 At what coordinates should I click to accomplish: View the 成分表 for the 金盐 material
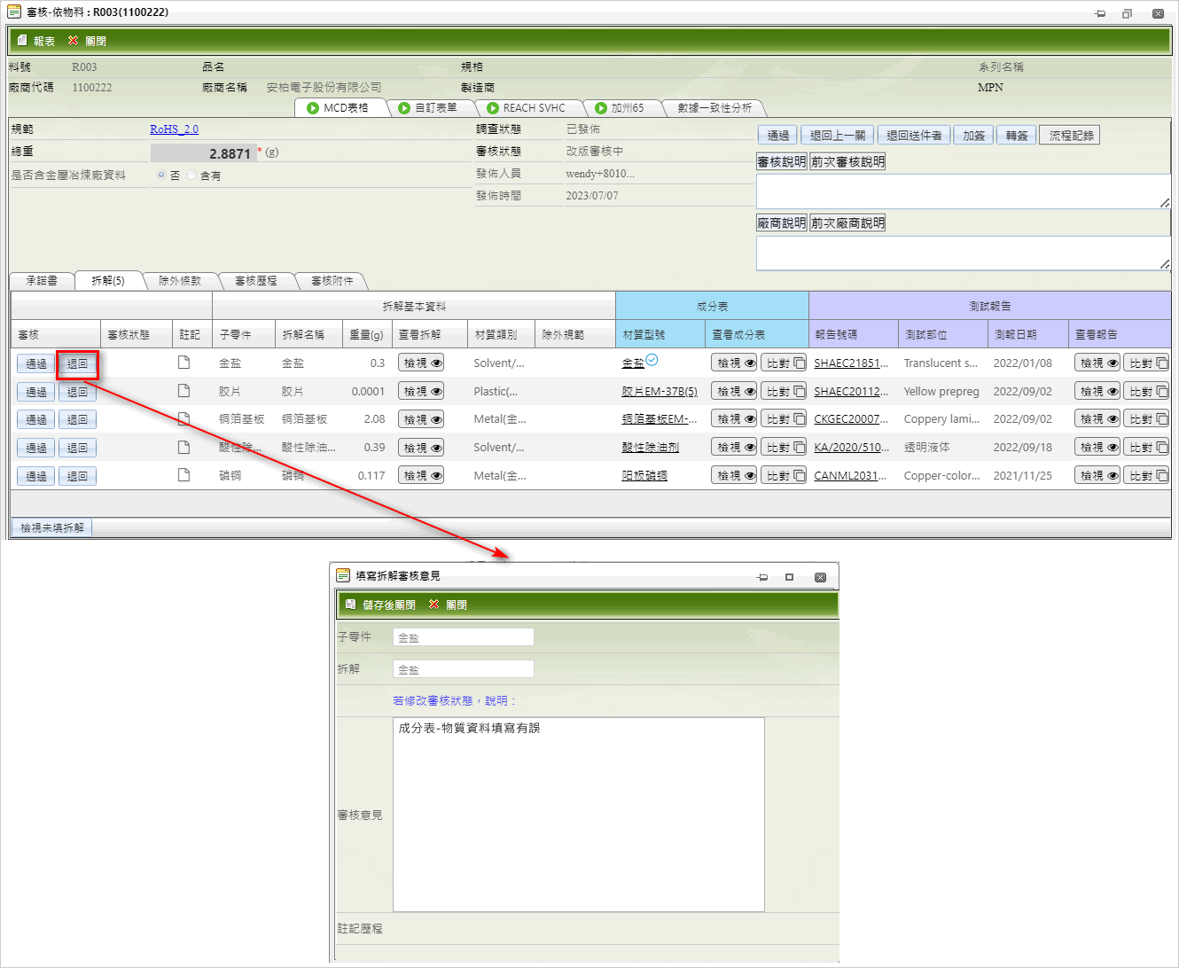click(x=734, y=363)
